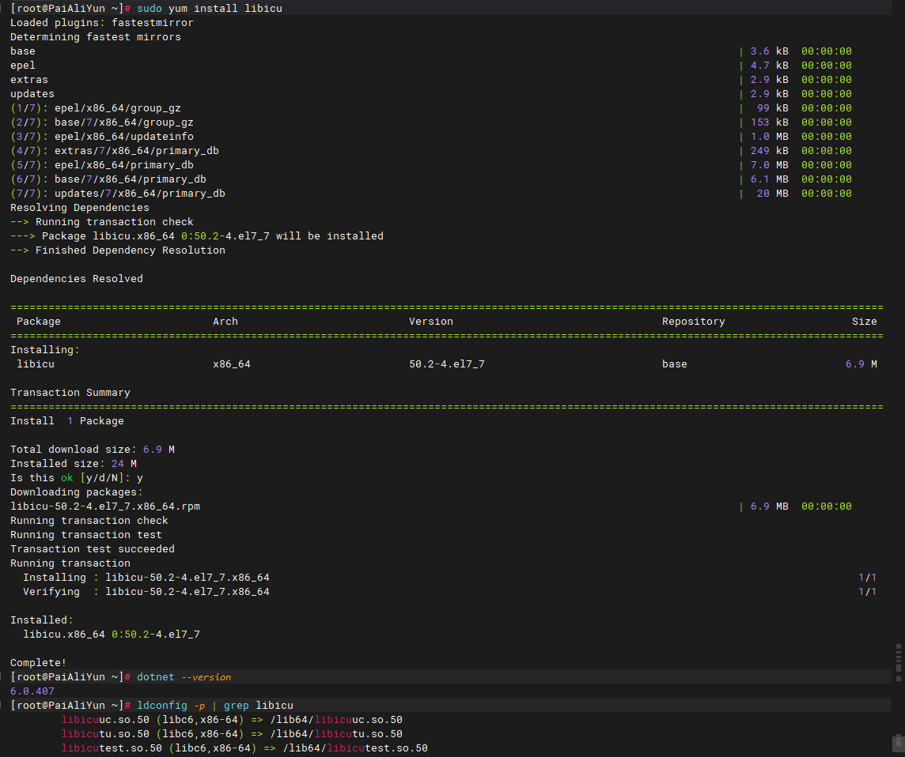Click '--> Finished Dependency Resolution' line

[118, 250]
